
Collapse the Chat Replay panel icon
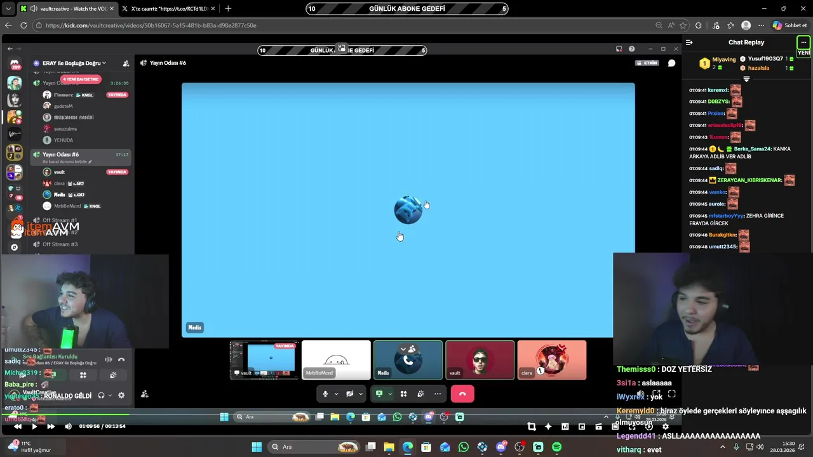click(689, 43)
